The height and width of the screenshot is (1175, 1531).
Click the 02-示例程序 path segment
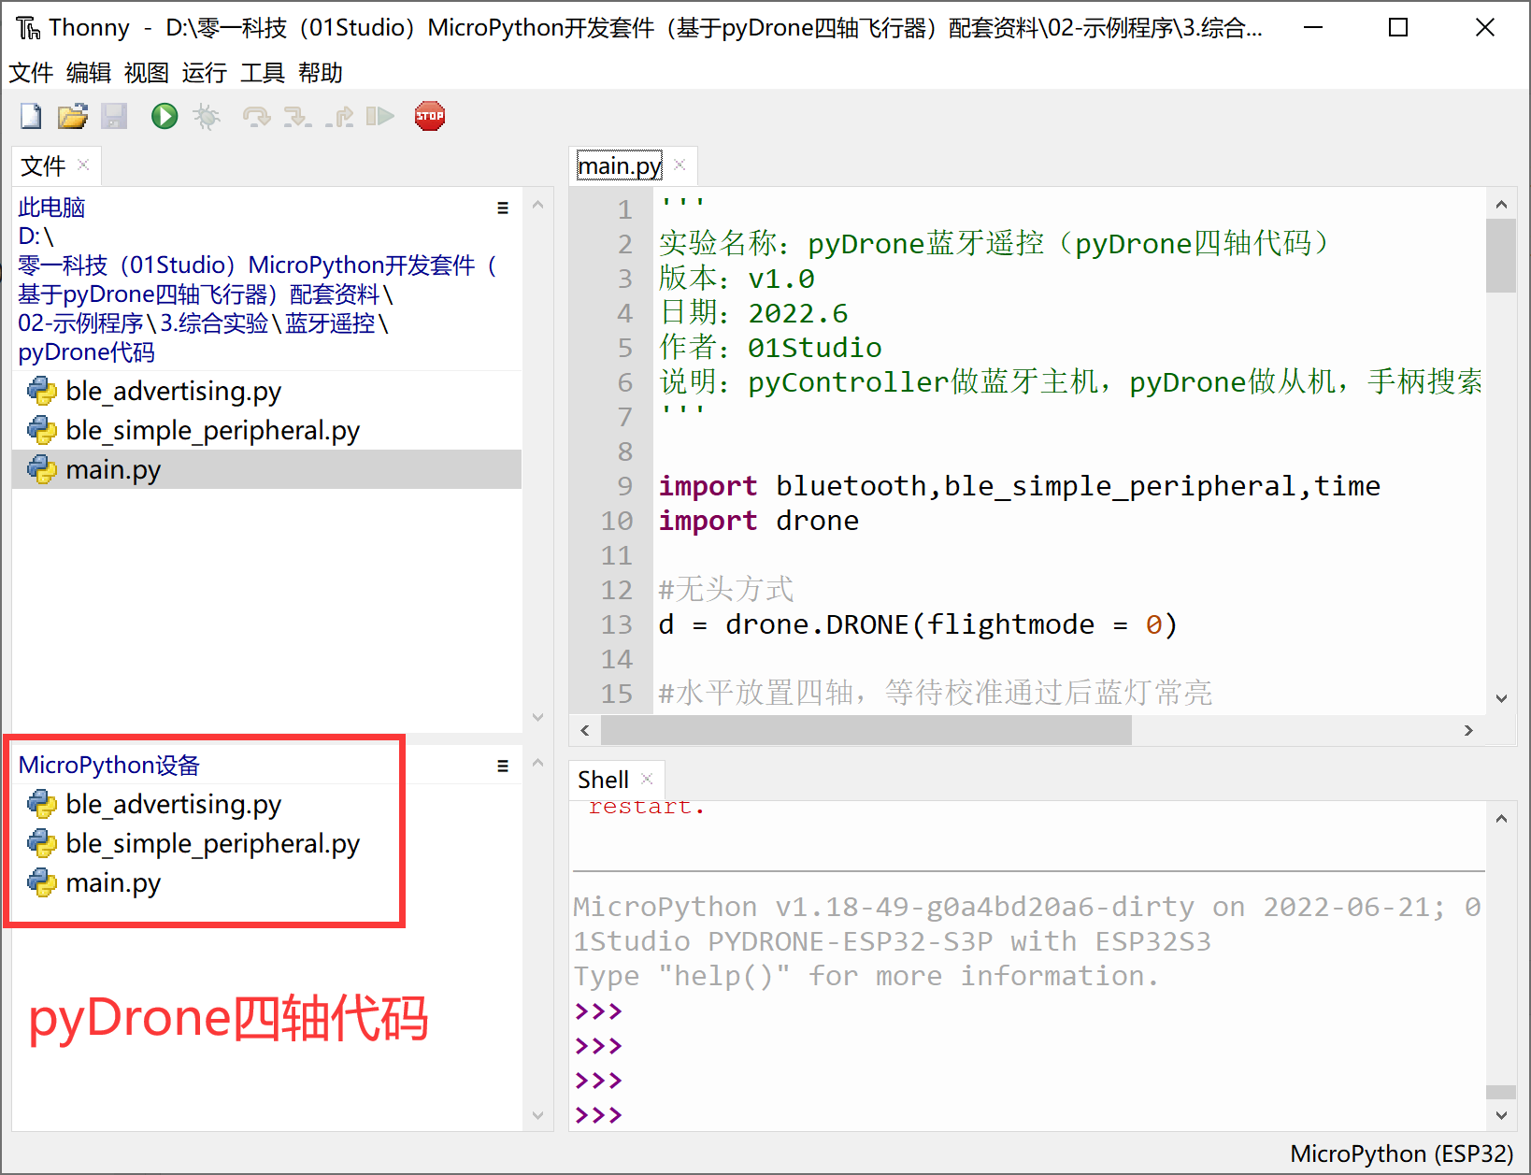[x=80, y=323]
